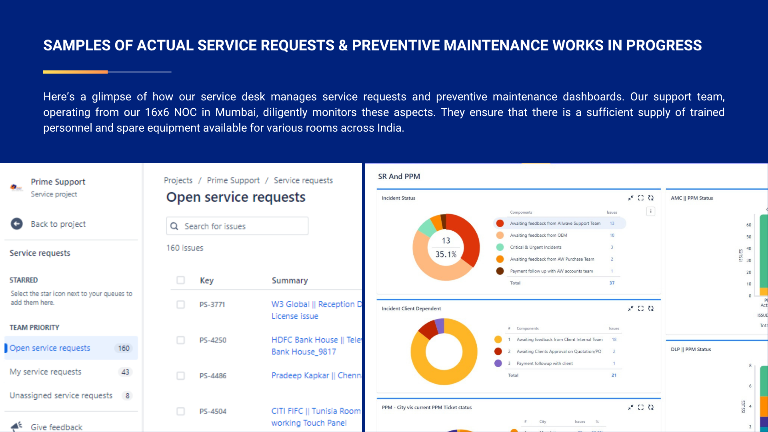Minimize the Incident Status gadget

pyautogui.click(x=631, y=198)
